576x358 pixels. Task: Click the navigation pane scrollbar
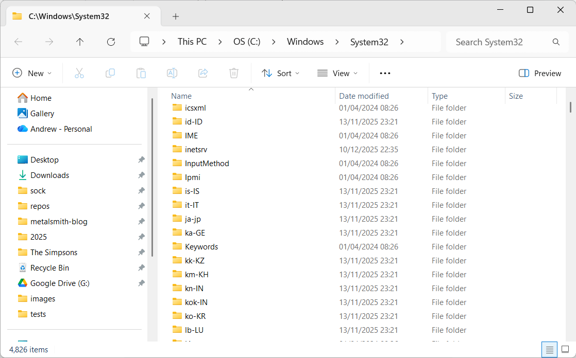click(152, 177)
